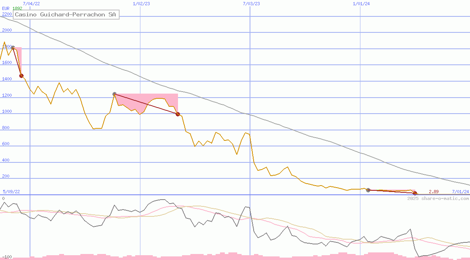This screenshot has height=260, width=470.
Task: Click the red 2.89 last price value
Action: click(x=434, y=192)
